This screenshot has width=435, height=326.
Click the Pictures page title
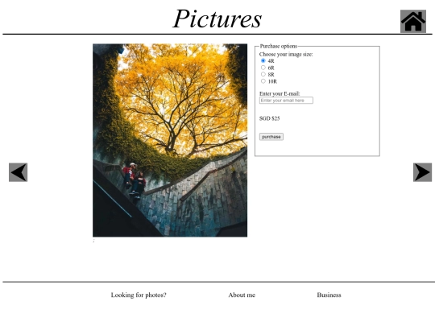[x=217, y=19]
